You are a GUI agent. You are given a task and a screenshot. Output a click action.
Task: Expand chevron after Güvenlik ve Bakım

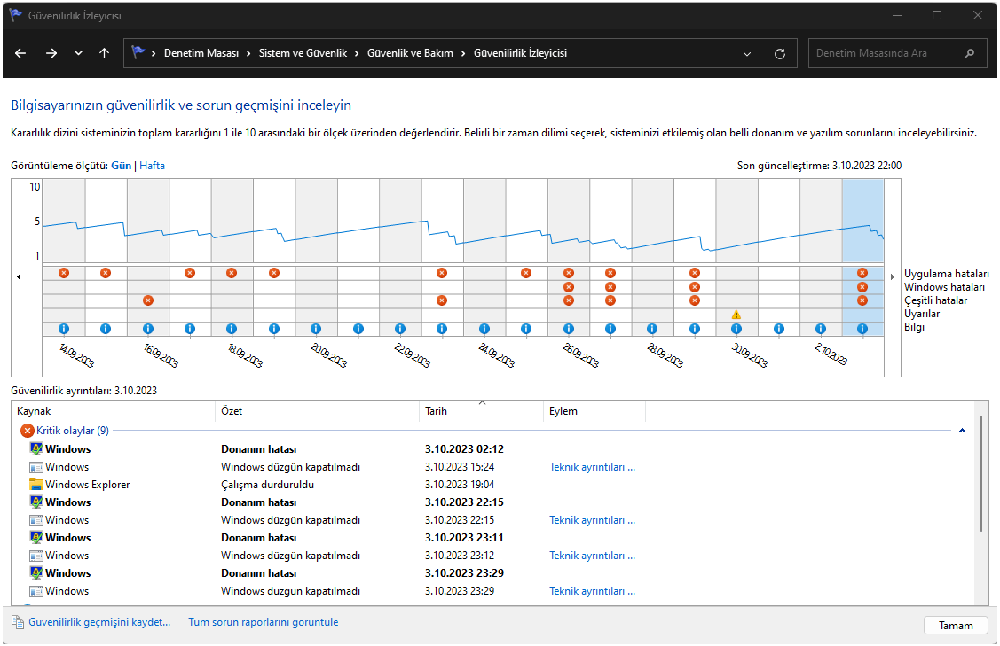coord(464,53)
